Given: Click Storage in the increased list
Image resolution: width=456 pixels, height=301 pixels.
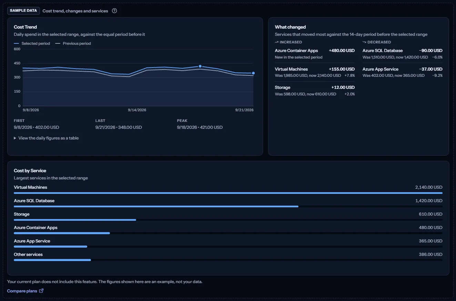Looking at the screenshot, I should coord(283,87).
